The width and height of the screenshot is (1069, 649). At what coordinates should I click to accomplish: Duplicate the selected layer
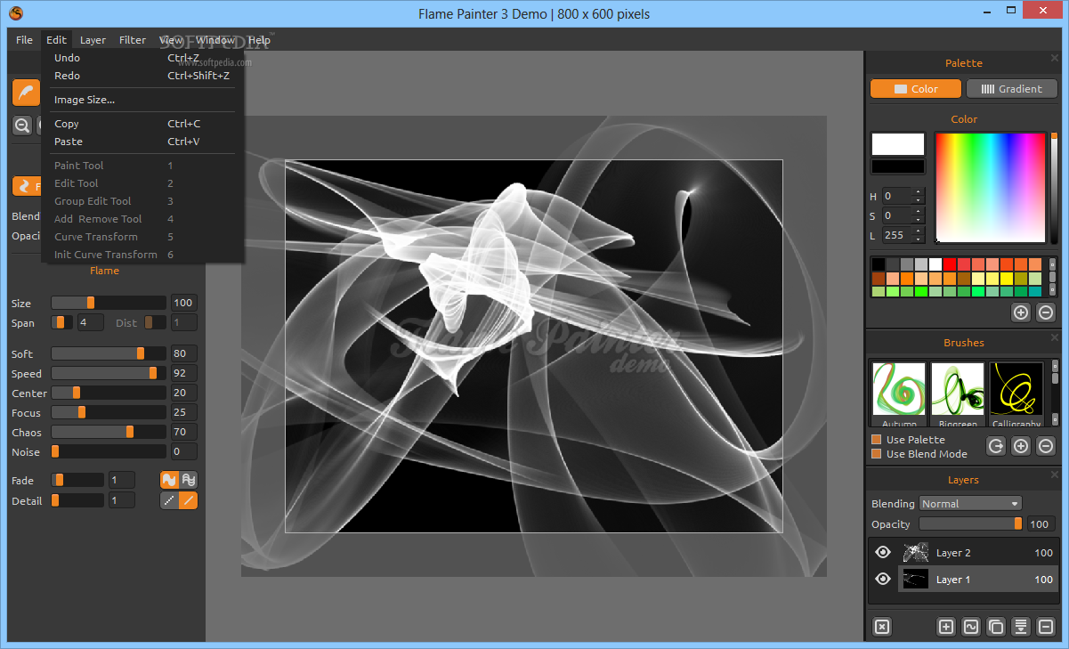pyautogui.click(x=996, y=627)
